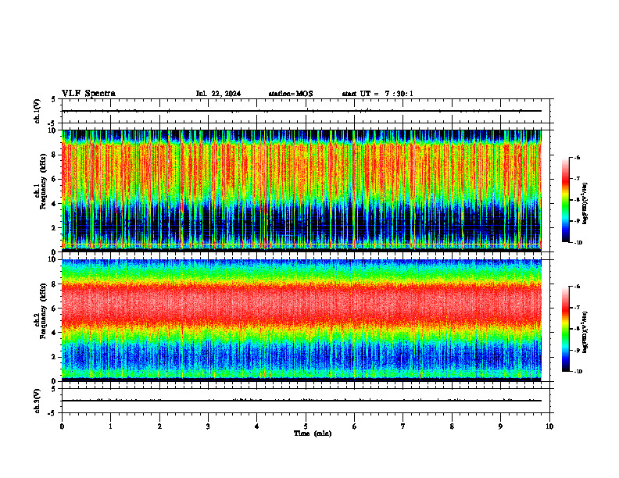This screenshot has height=478, width=619.
Task: Click the "ch.3(V)" waveform axis label
Action: [x=38, y=401]
